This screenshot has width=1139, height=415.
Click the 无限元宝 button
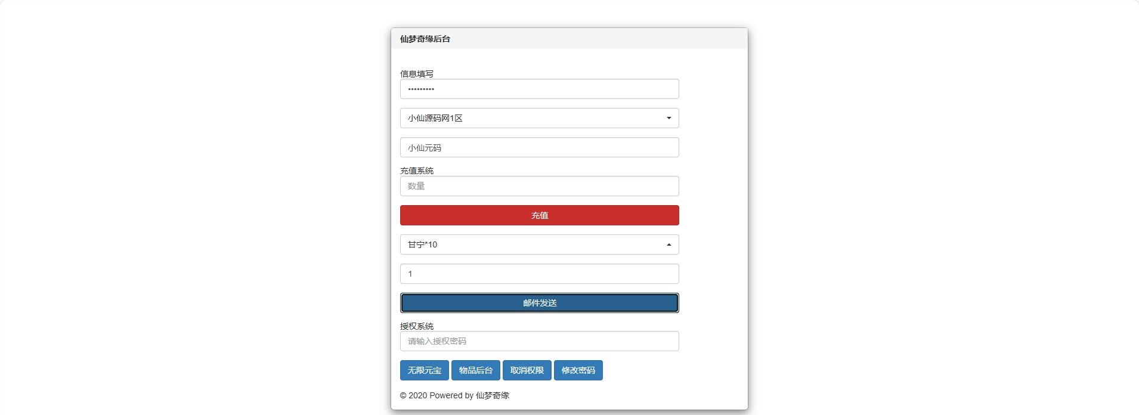point(424,370)
